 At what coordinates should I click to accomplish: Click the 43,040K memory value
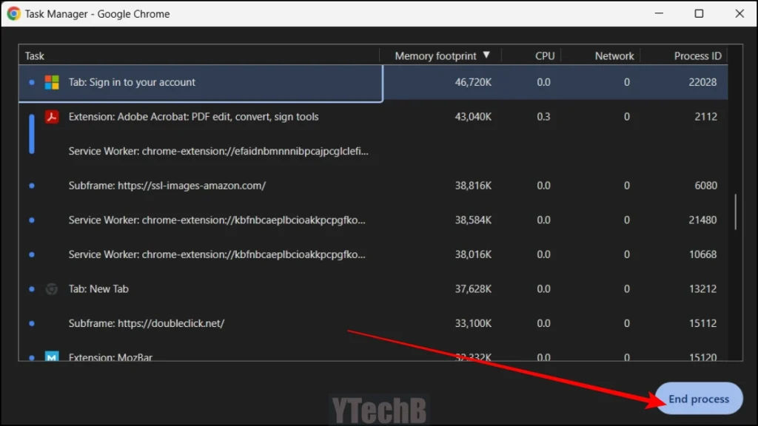tap(473, 116)
